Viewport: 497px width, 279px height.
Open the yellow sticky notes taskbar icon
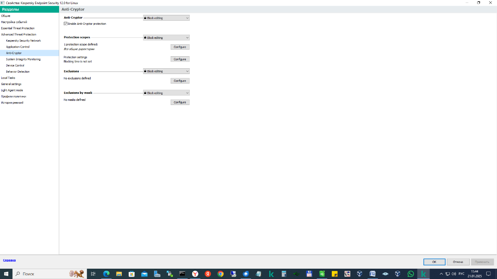pos(335,274)
